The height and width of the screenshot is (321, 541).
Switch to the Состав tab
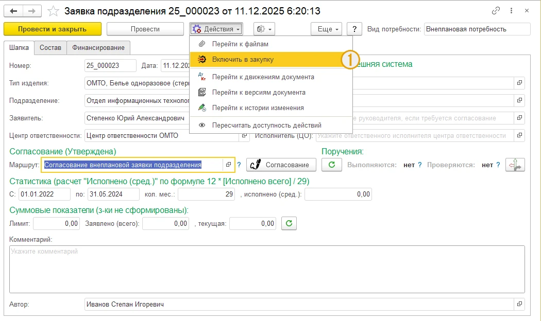point(50,47)
